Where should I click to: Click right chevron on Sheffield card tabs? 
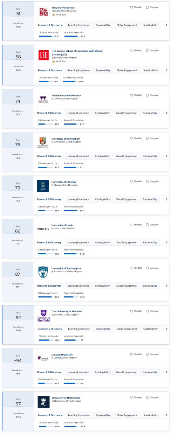(x=166, y=329)
